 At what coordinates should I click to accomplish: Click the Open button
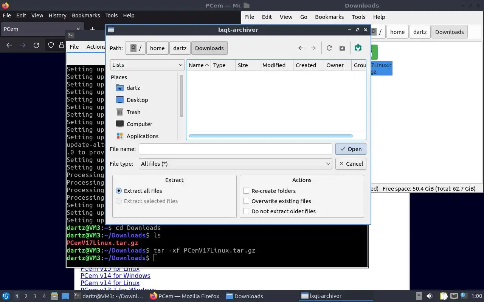point(351,149)
